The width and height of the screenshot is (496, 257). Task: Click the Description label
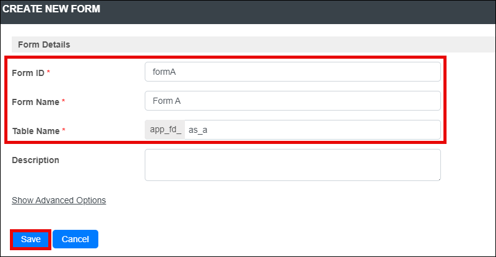click(x=35, y=160)
